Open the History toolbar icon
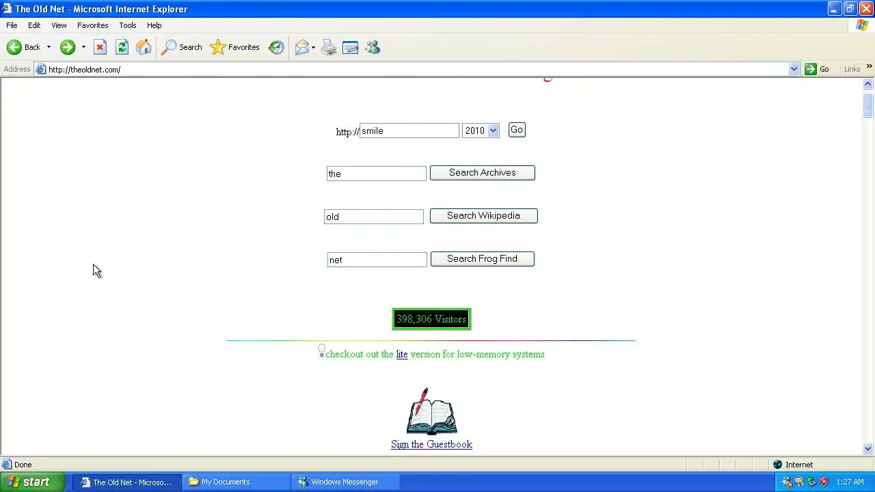 coord(276,47)
